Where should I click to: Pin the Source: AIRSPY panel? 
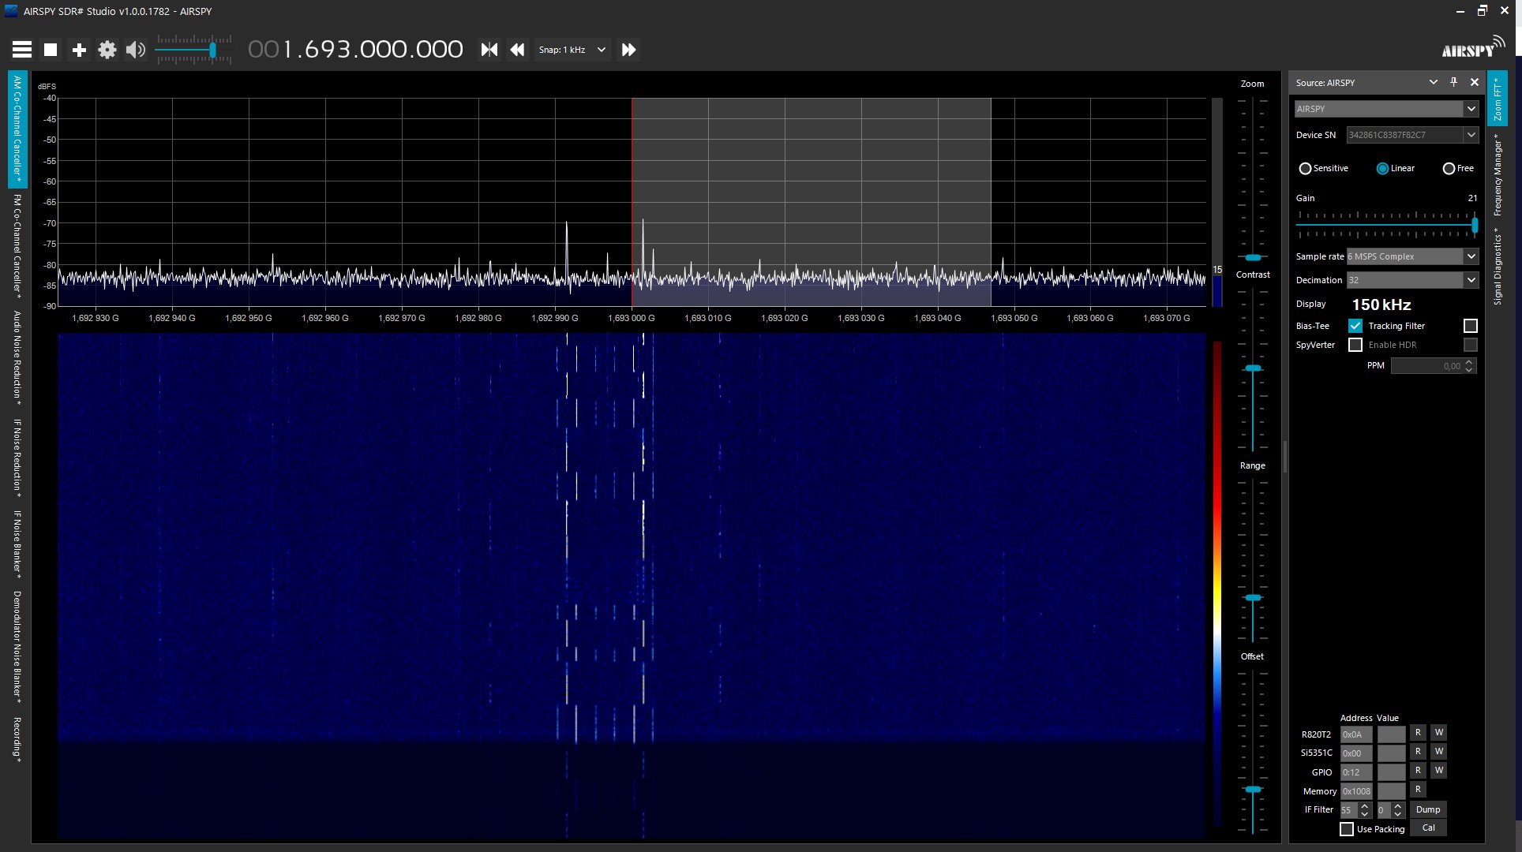[x=1454, y=82]
